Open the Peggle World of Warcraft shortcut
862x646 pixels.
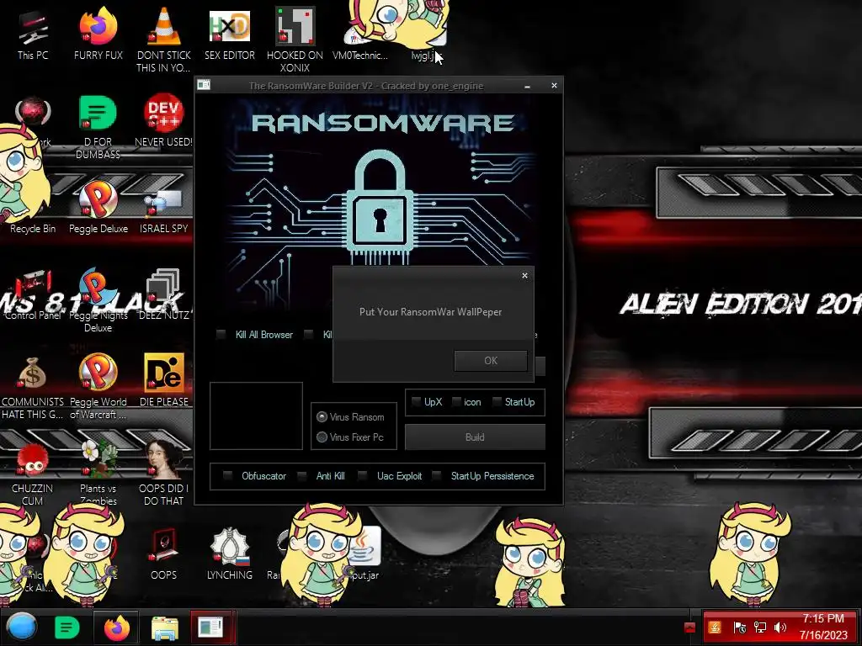(98, 387)
